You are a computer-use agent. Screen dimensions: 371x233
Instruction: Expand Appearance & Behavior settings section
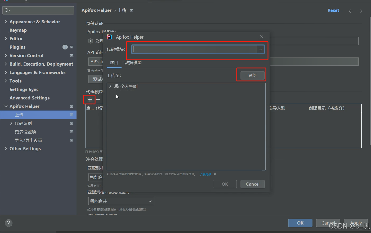point(6,22)
